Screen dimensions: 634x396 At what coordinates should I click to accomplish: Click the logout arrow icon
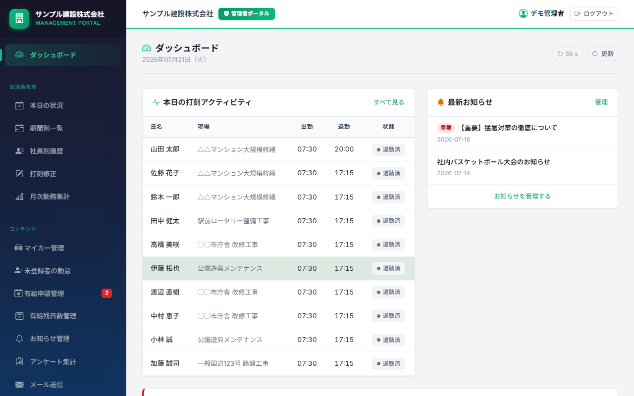(x=578, y=13)
